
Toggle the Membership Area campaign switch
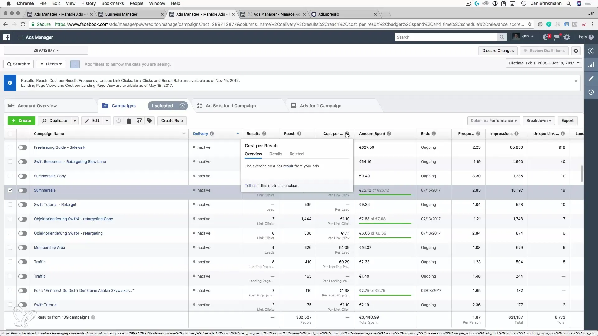coord(23,248)
